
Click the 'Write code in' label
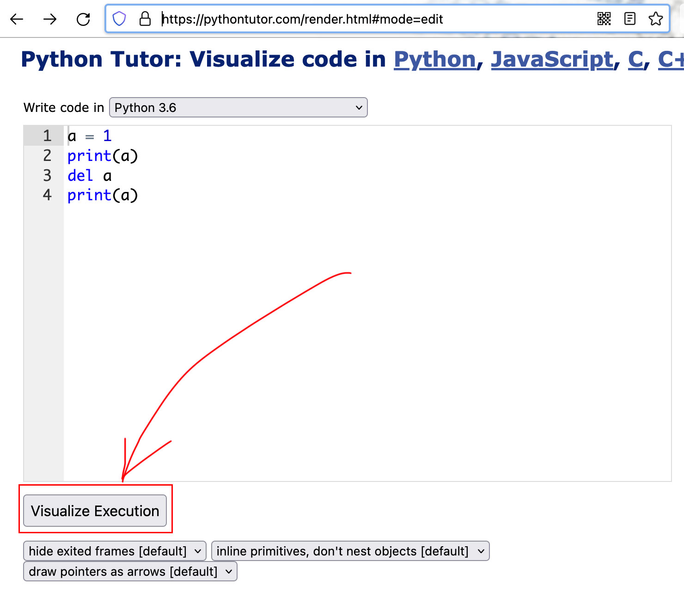tap(64, 107)
